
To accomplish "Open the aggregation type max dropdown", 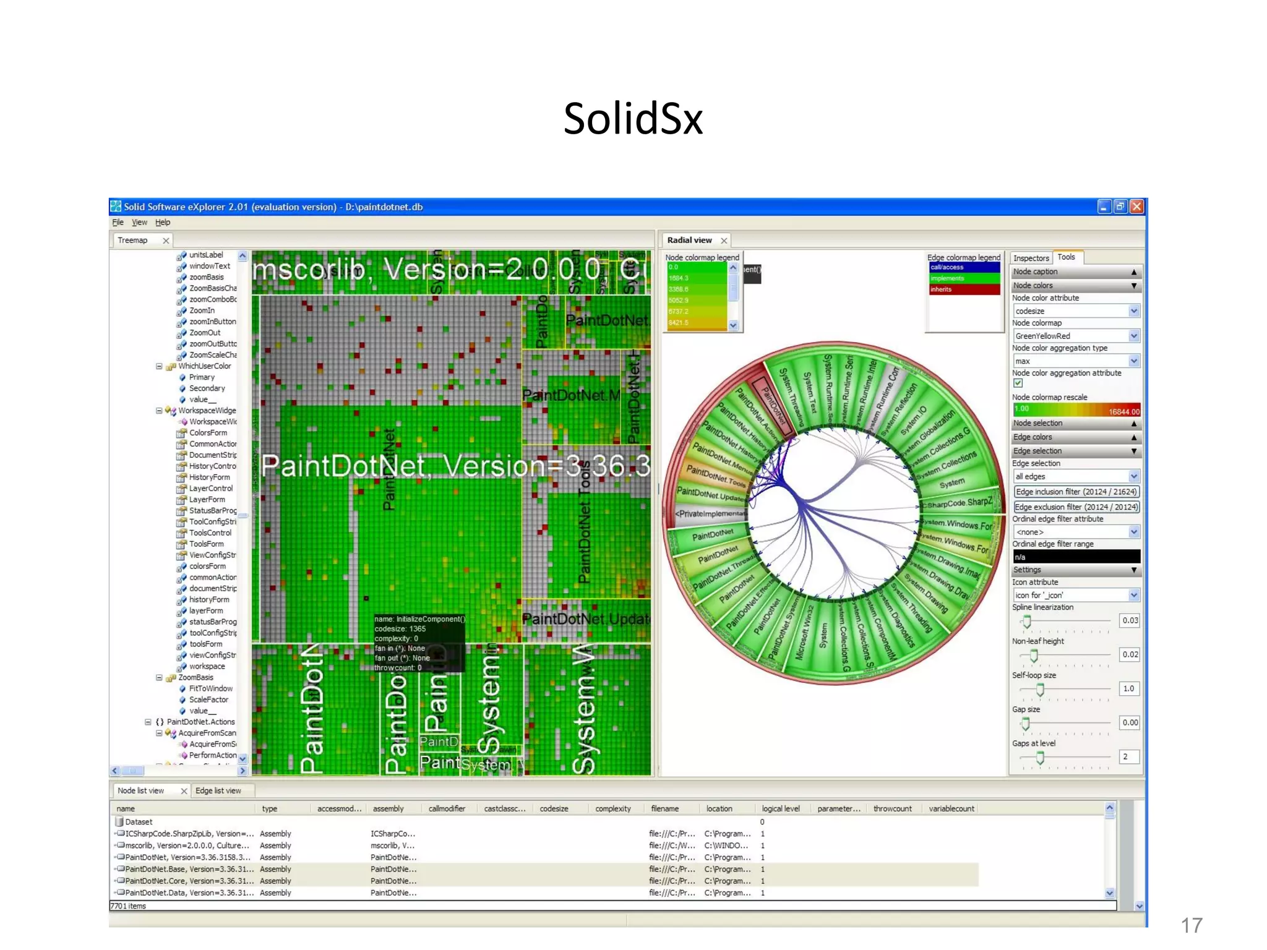I will point(1134,361).
